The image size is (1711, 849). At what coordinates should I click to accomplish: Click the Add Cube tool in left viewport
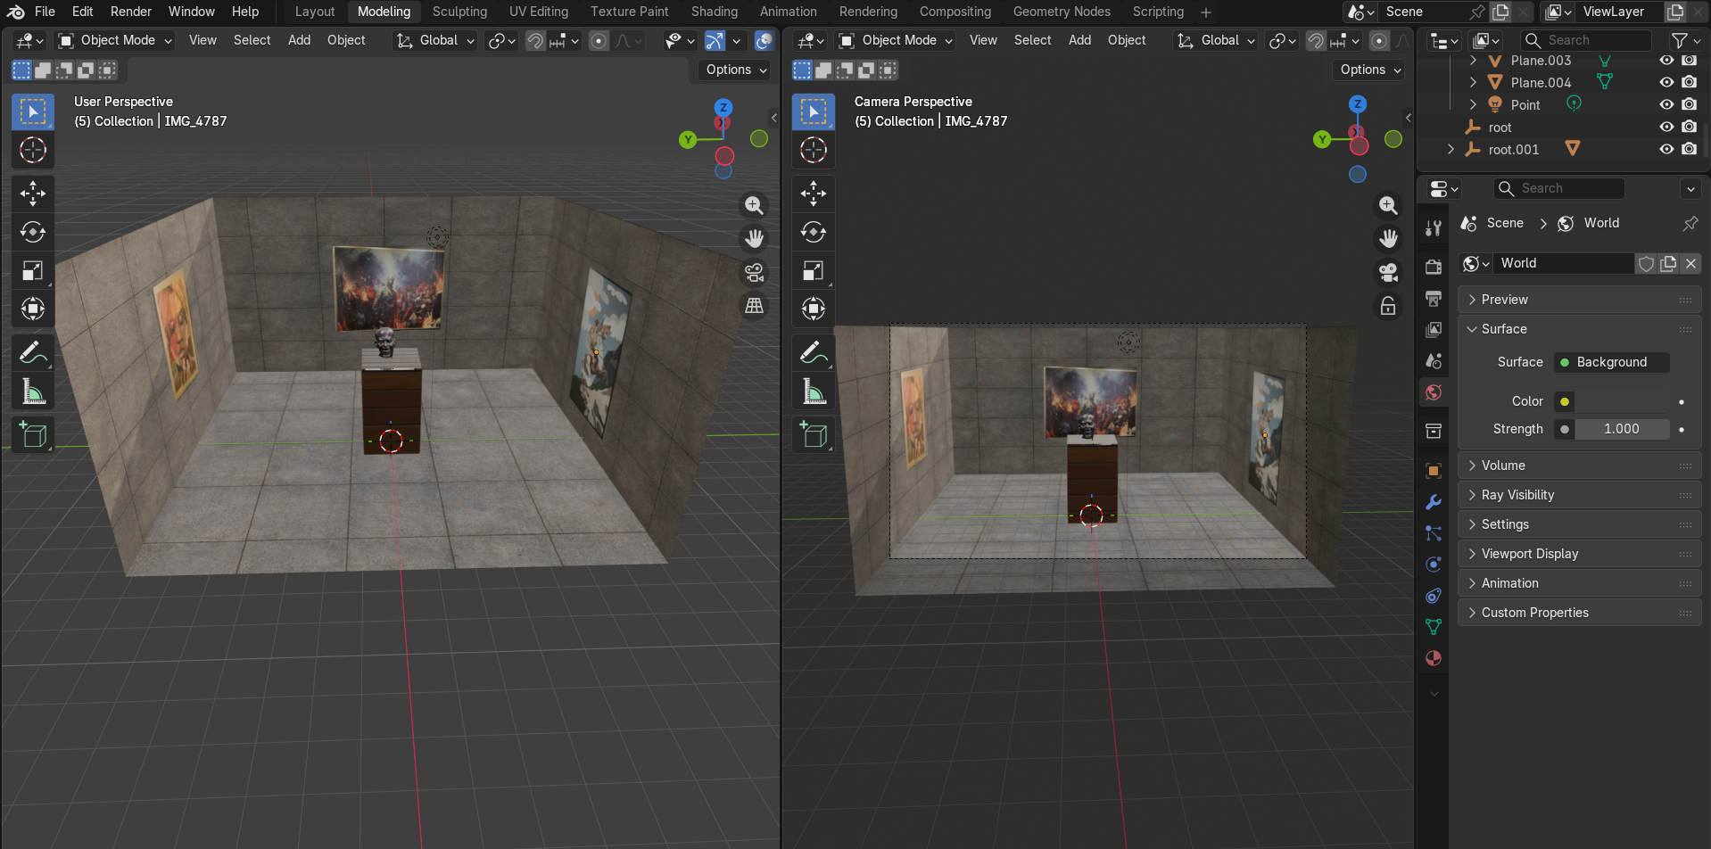pyautogui.click(x=33, y=434)
